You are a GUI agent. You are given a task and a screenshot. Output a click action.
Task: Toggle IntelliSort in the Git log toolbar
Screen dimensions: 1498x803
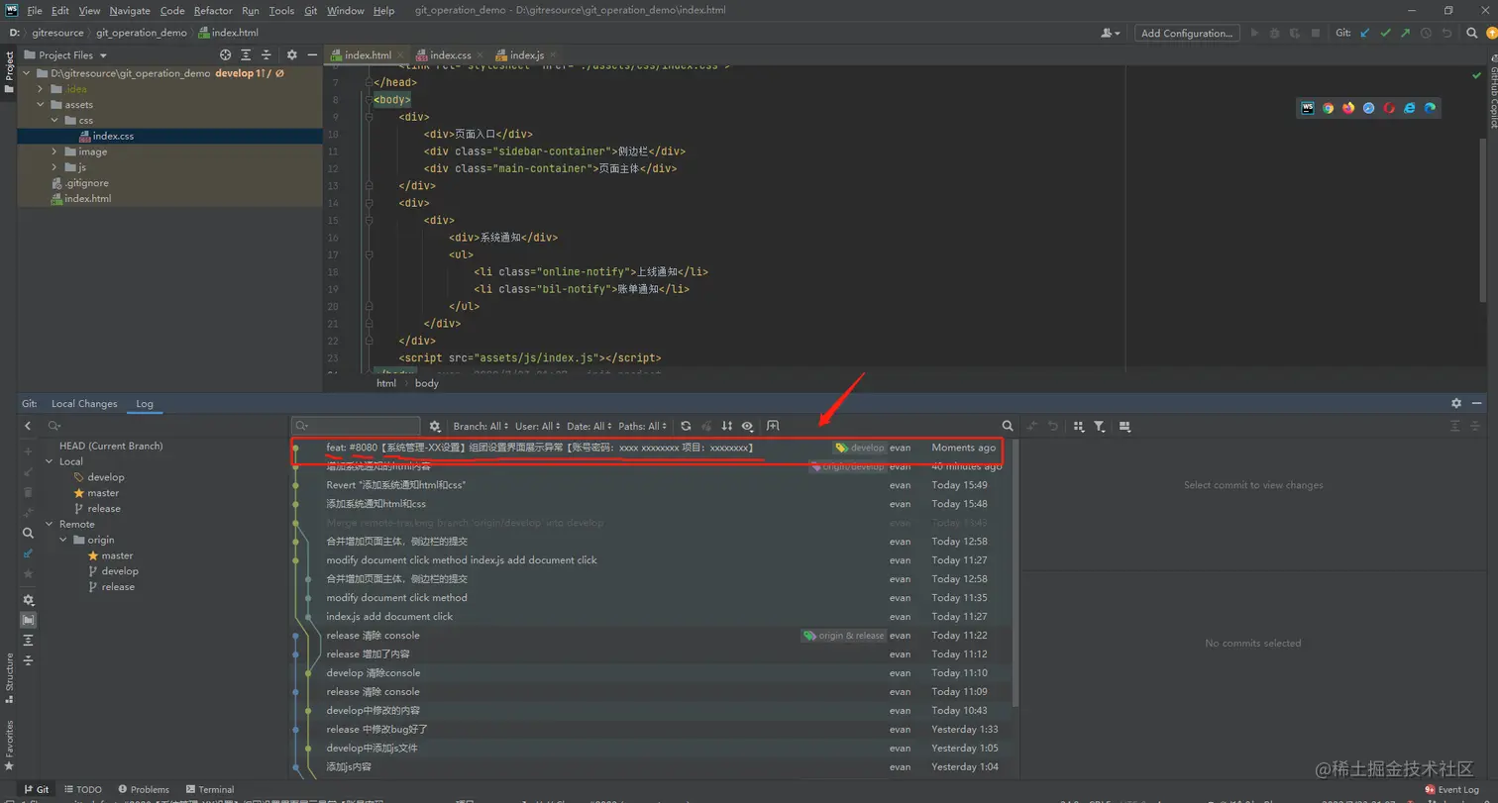(728, 426)
